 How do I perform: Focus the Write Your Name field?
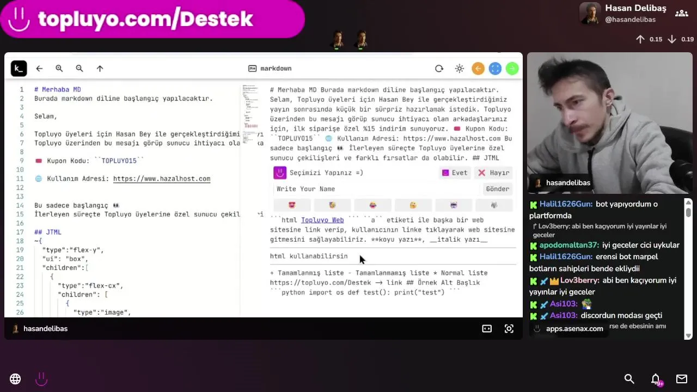[377, 189]
